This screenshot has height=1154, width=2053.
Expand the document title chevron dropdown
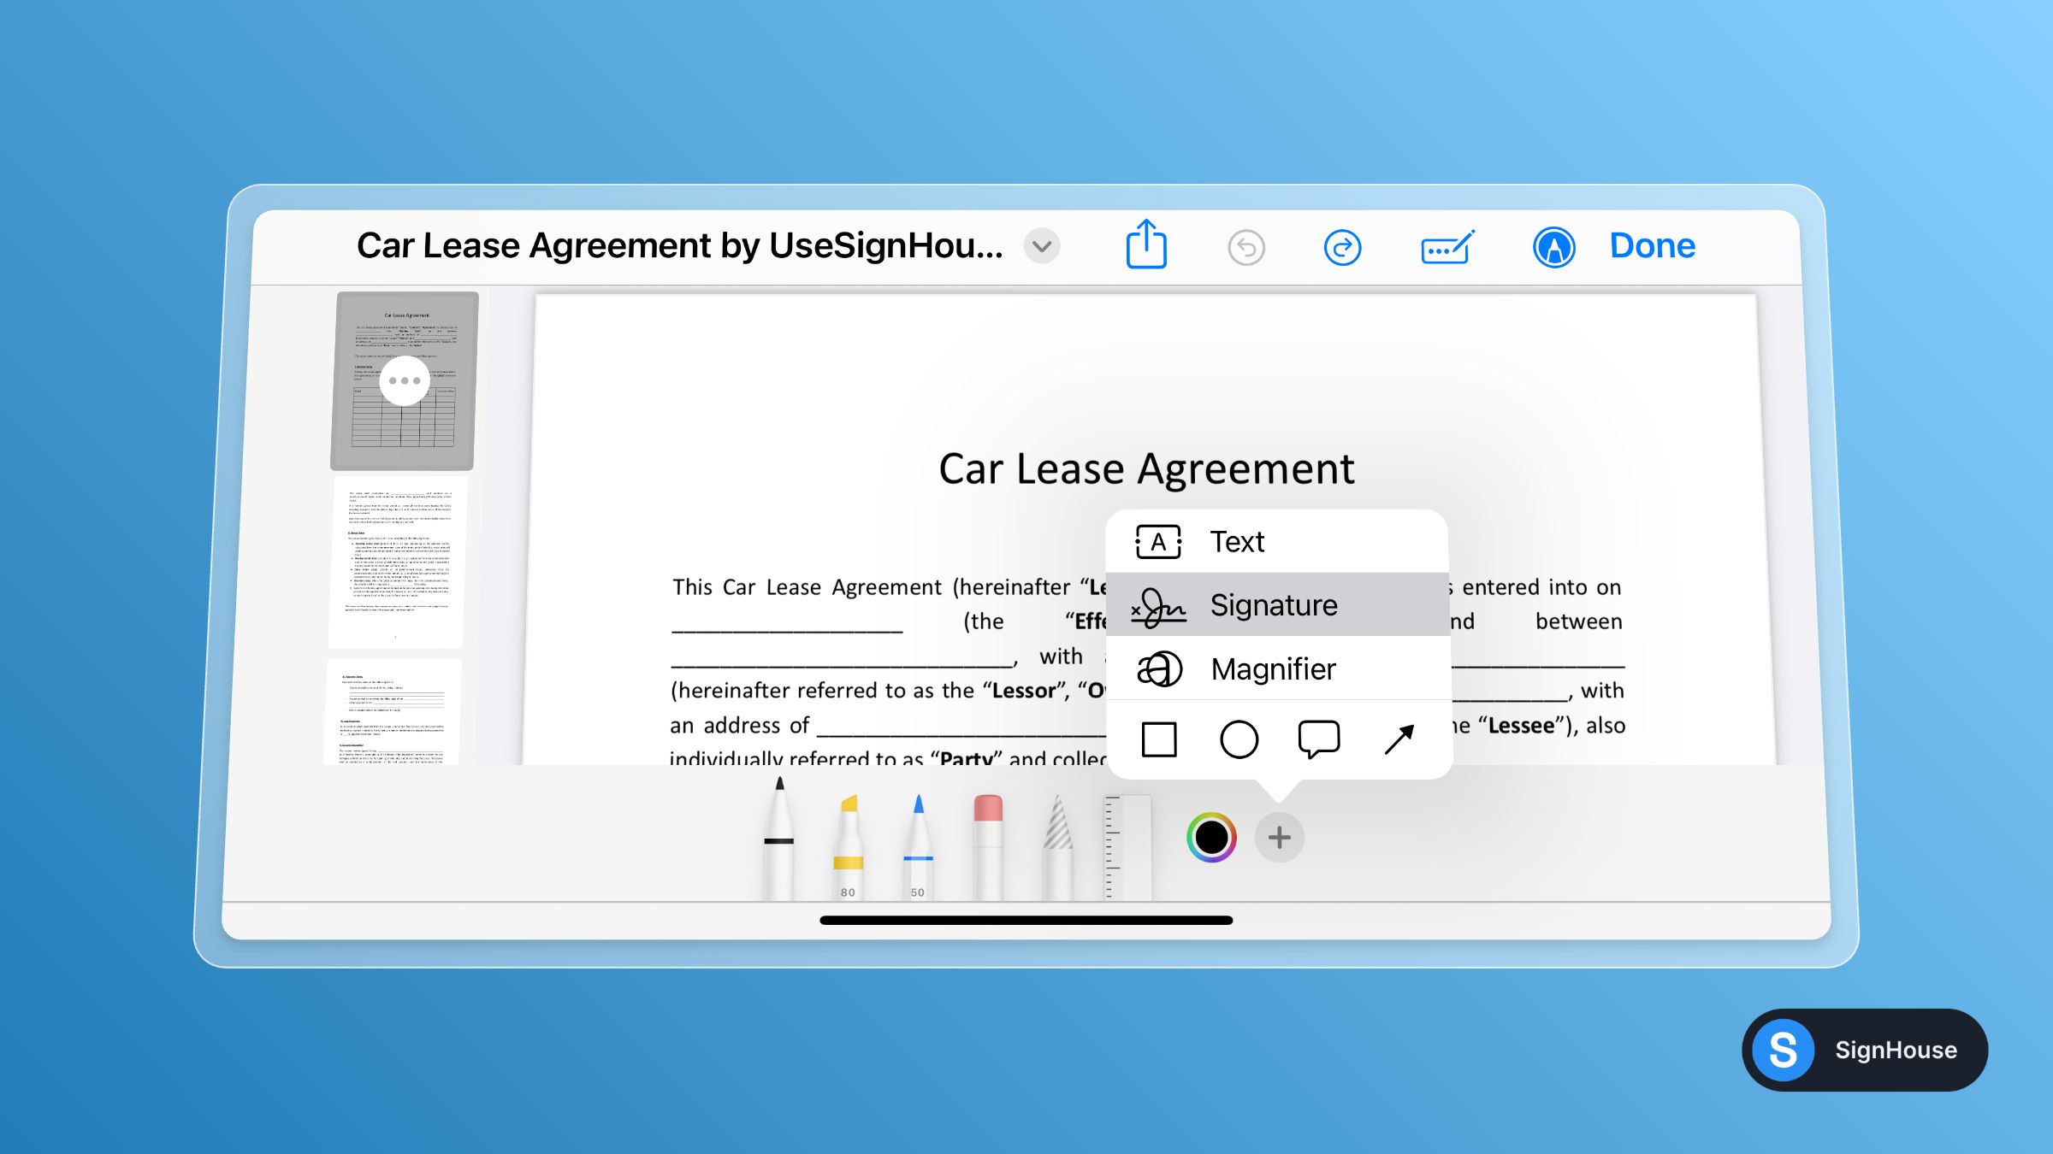[1042, 247]
